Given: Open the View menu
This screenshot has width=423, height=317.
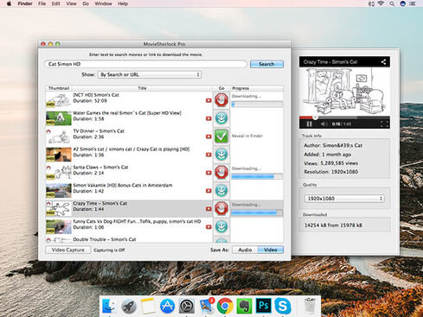Looking at the screenshot, I should (71, 3).
